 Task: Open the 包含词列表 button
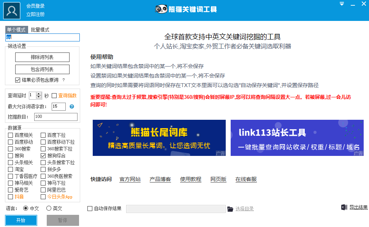click(x=42, y=69)
